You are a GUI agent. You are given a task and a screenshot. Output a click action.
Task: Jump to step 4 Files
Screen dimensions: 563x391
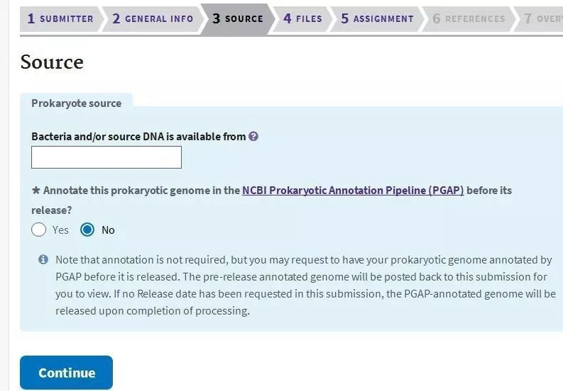tap(302, 18)
